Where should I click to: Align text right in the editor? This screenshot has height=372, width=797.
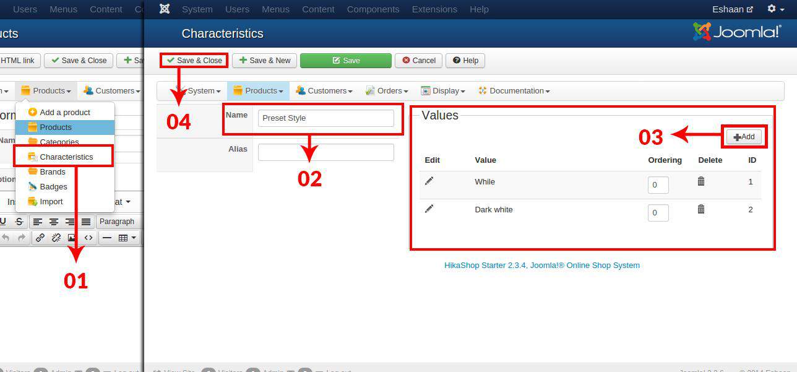pyautogui.click(x=70, y=222)
